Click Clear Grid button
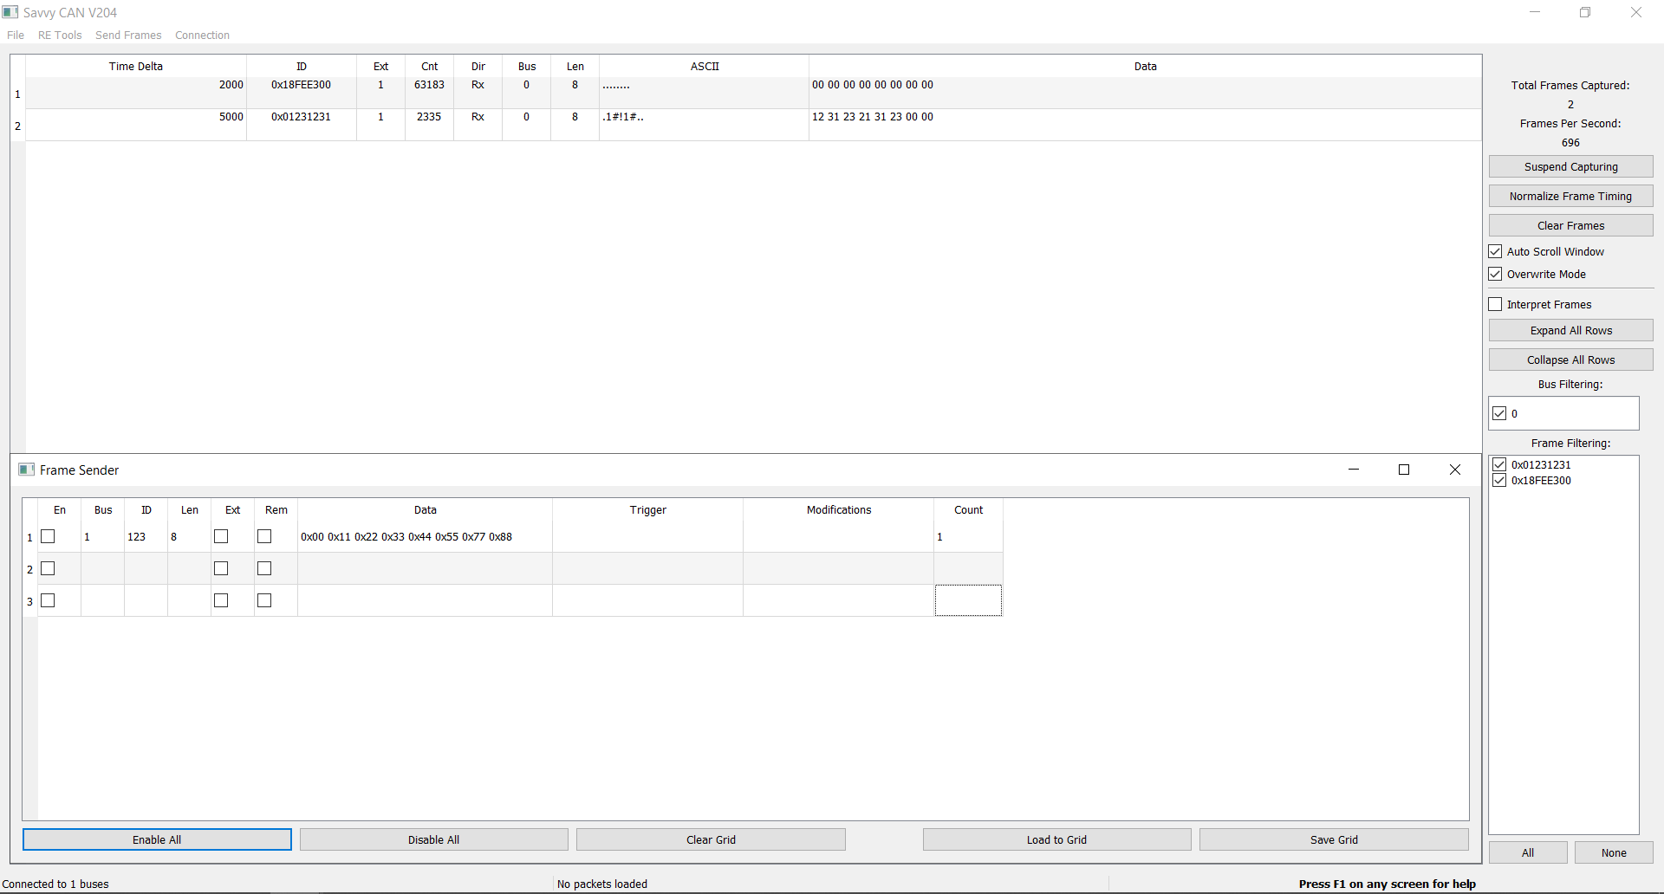Viewport: 1664px width, 894px height. [x=711, y=839]
